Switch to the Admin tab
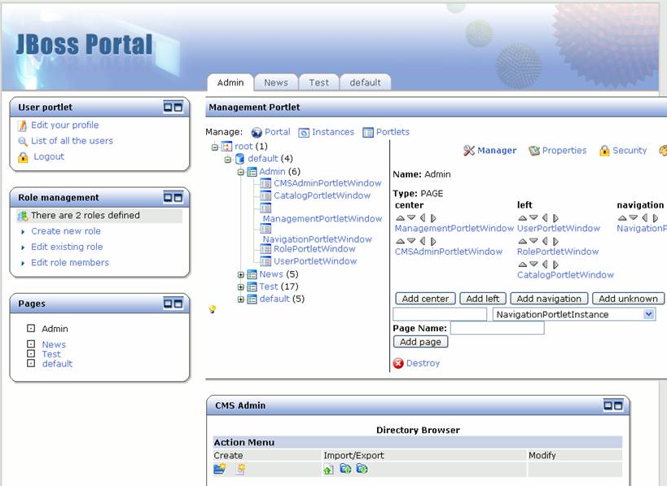Image resolution: width=667 pixels, height=486 pixels. point(230,82)
